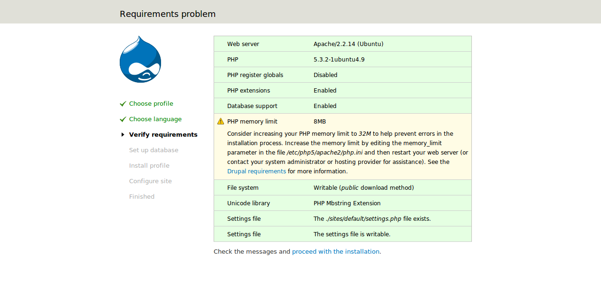Click the Writable (public download method) value

[364, 188]
